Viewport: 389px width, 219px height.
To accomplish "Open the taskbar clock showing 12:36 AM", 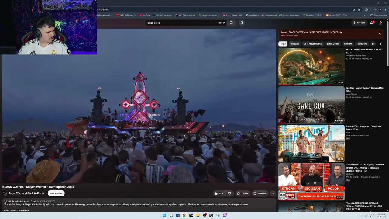I will (382, 215).
